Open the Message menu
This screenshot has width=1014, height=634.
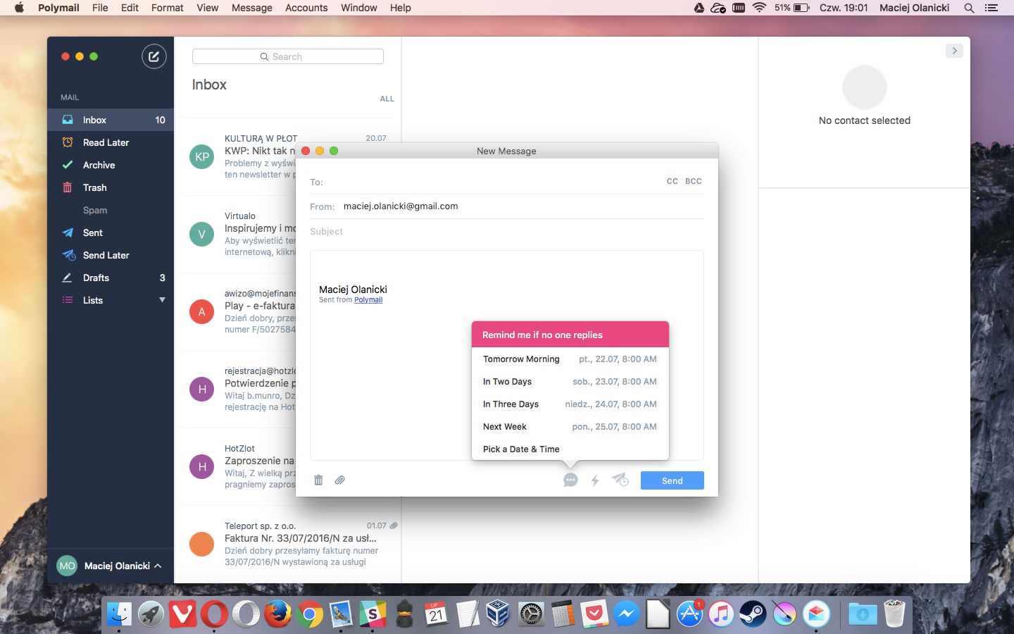coord(252,8)
